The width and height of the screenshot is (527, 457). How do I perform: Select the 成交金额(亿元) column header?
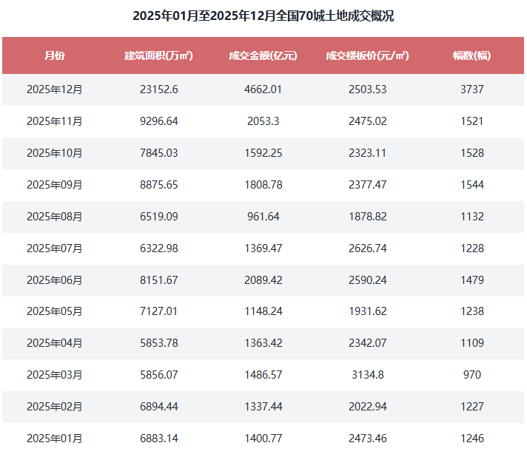pyautogui.click(x=263, y=55)
